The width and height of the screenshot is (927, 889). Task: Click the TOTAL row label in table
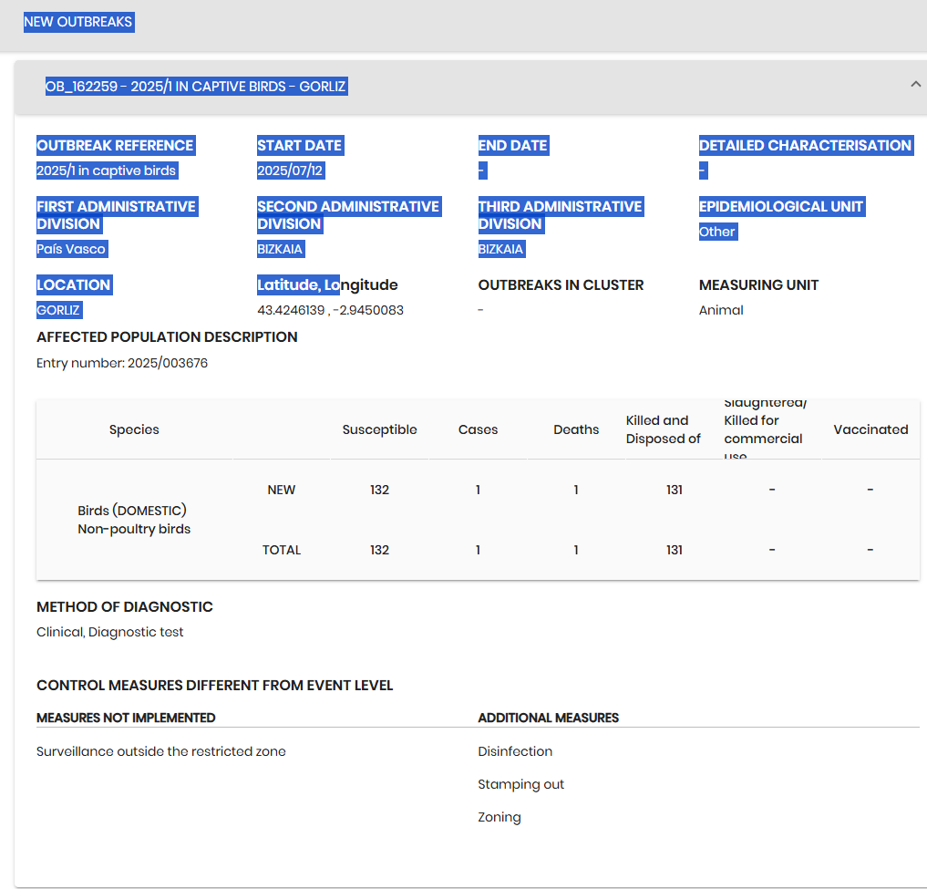click(281, 550)
